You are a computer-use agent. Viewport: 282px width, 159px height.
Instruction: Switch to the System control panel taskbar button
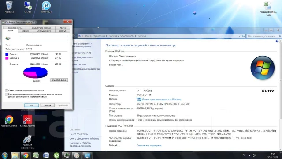point(87,155)
